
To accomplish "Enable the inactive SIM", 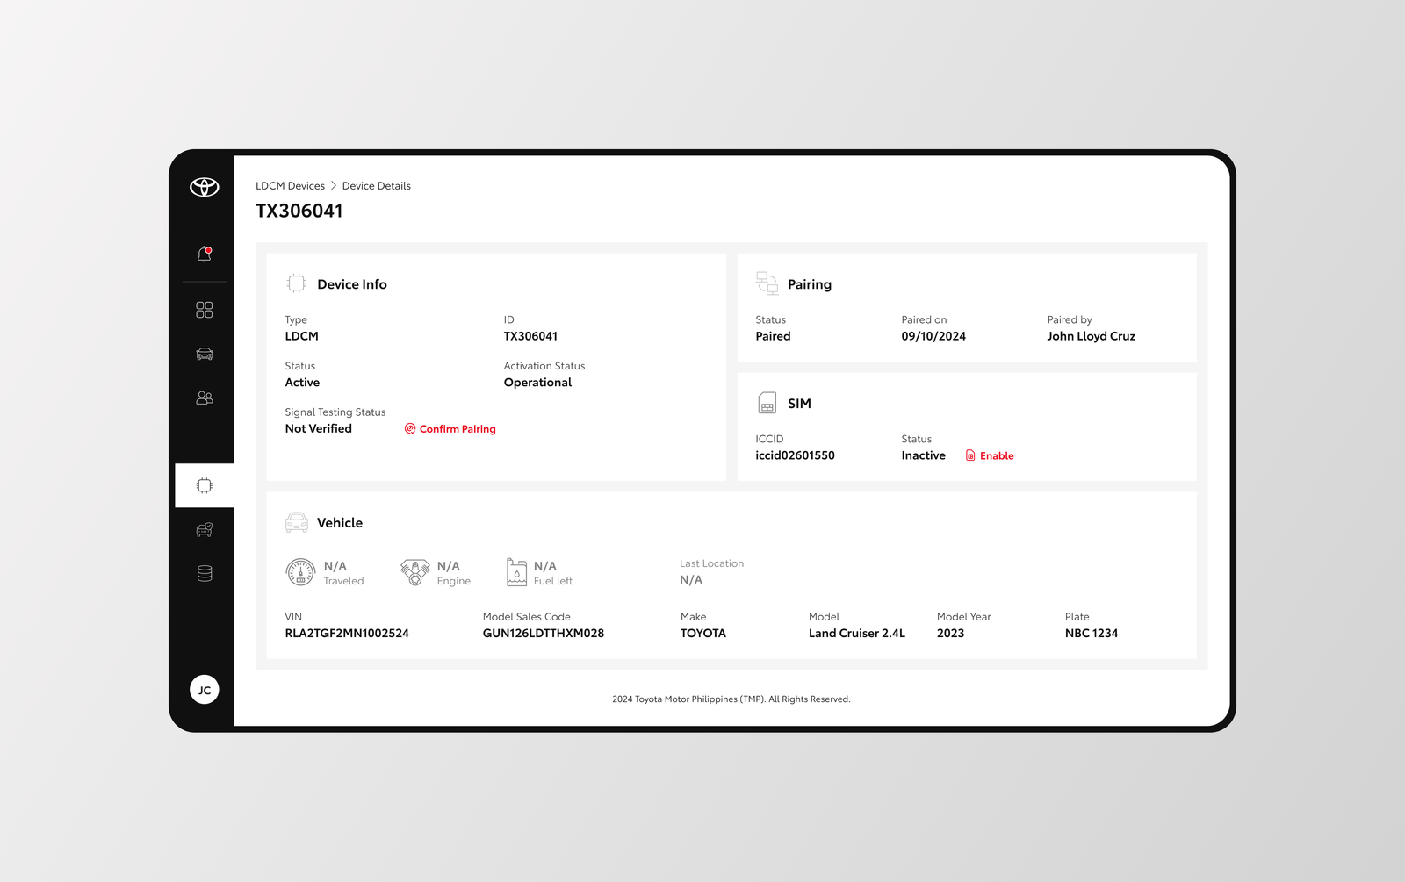I will pyautogui.click(x=990, y=456).
